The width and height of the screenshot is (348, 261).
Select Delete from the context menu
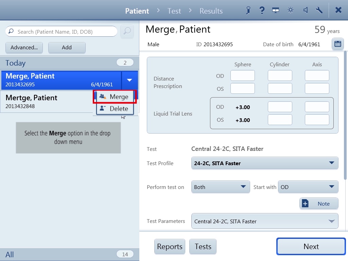(x=117, y=109)
